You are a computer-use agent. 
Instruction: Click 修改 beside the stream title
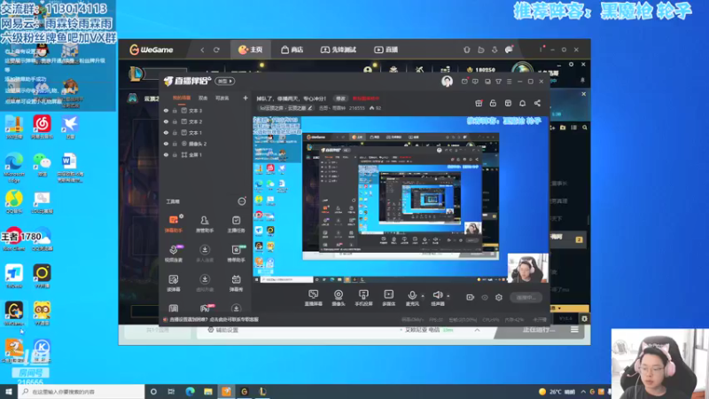click(340, 98)
